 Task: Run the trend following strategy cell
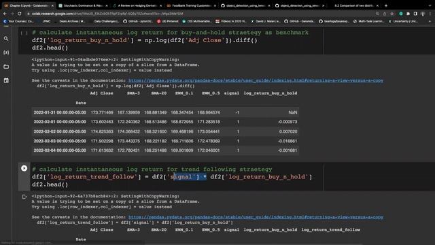[x=24, y=168]
